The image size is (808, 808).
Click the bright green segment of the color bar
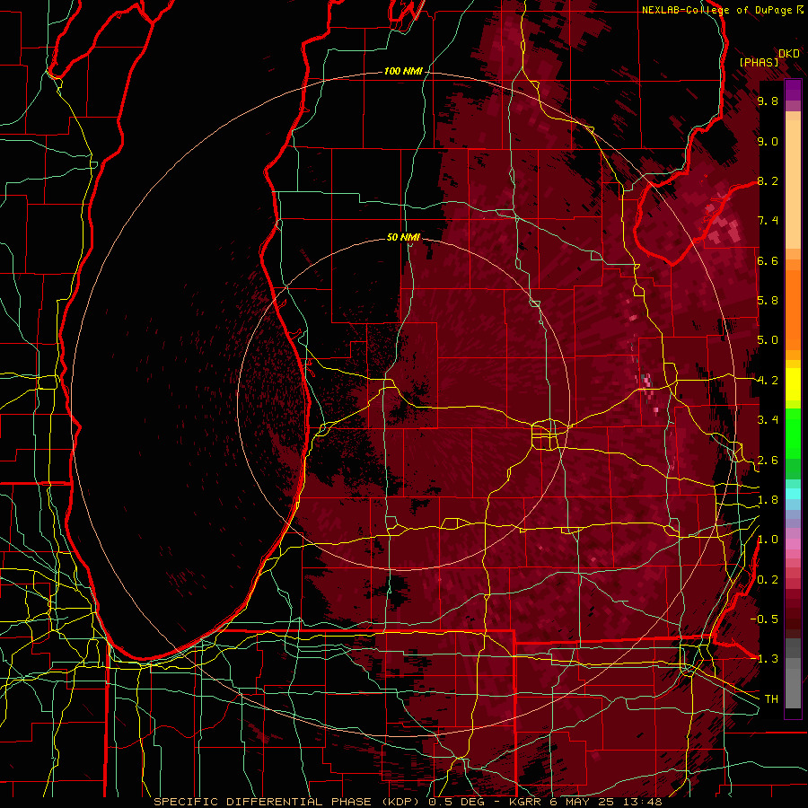coord(793,433)
